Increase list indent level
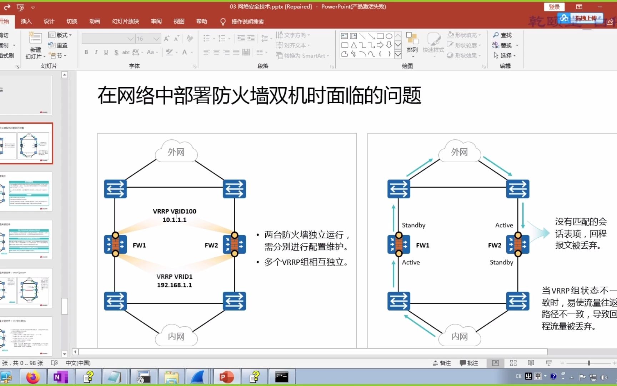The image size is (617, 386). [x=251, y=39]
